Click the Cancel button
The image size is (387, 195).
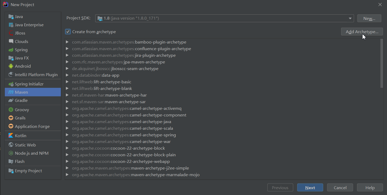(x=340, y=188)
